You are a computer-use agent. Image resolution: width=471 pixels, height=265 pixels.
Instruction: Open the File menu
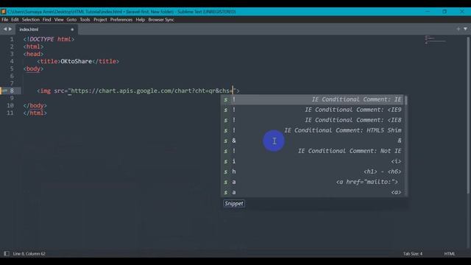coord(5,20)
